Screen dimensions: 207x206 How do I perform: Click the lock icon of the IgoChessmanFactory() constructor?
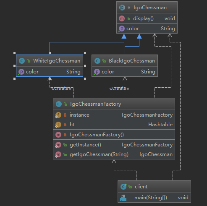tap(65, 135)
